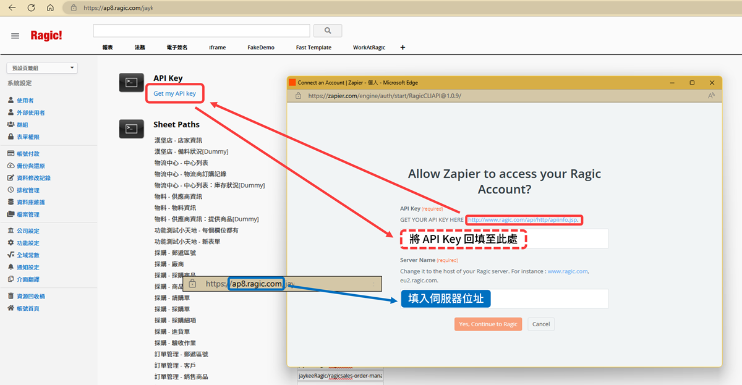Click the group icon for 群組
742x385 pixels.
point(11,124)
